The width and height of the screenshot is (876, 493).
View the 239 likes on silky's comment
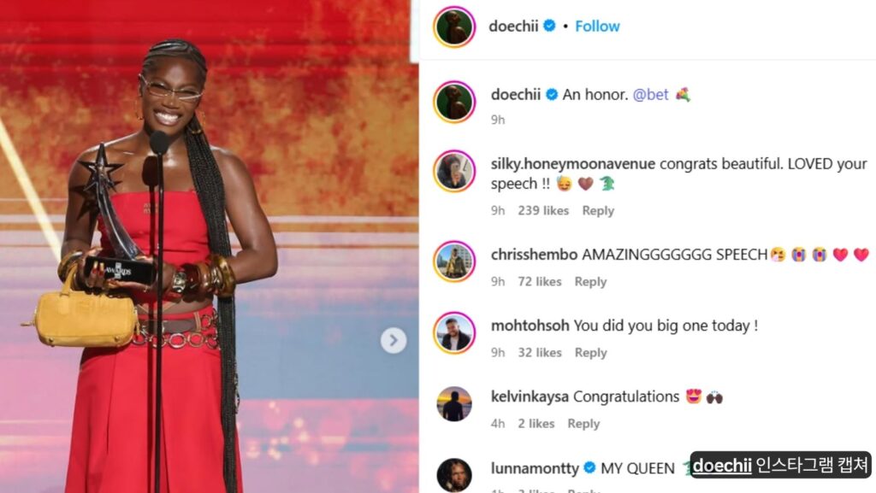point(543,211)
